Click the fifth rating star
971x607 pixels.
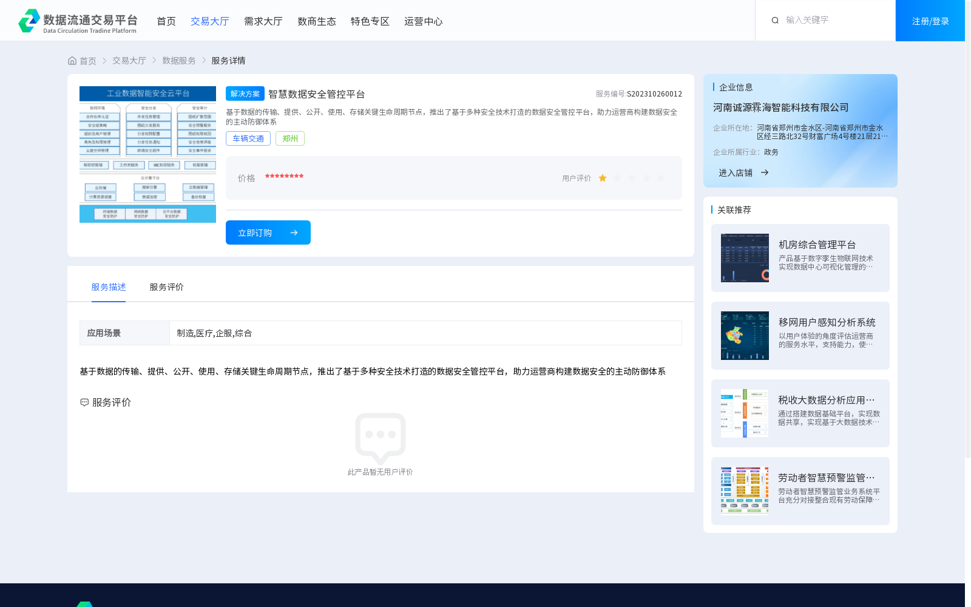click(661, 178)
